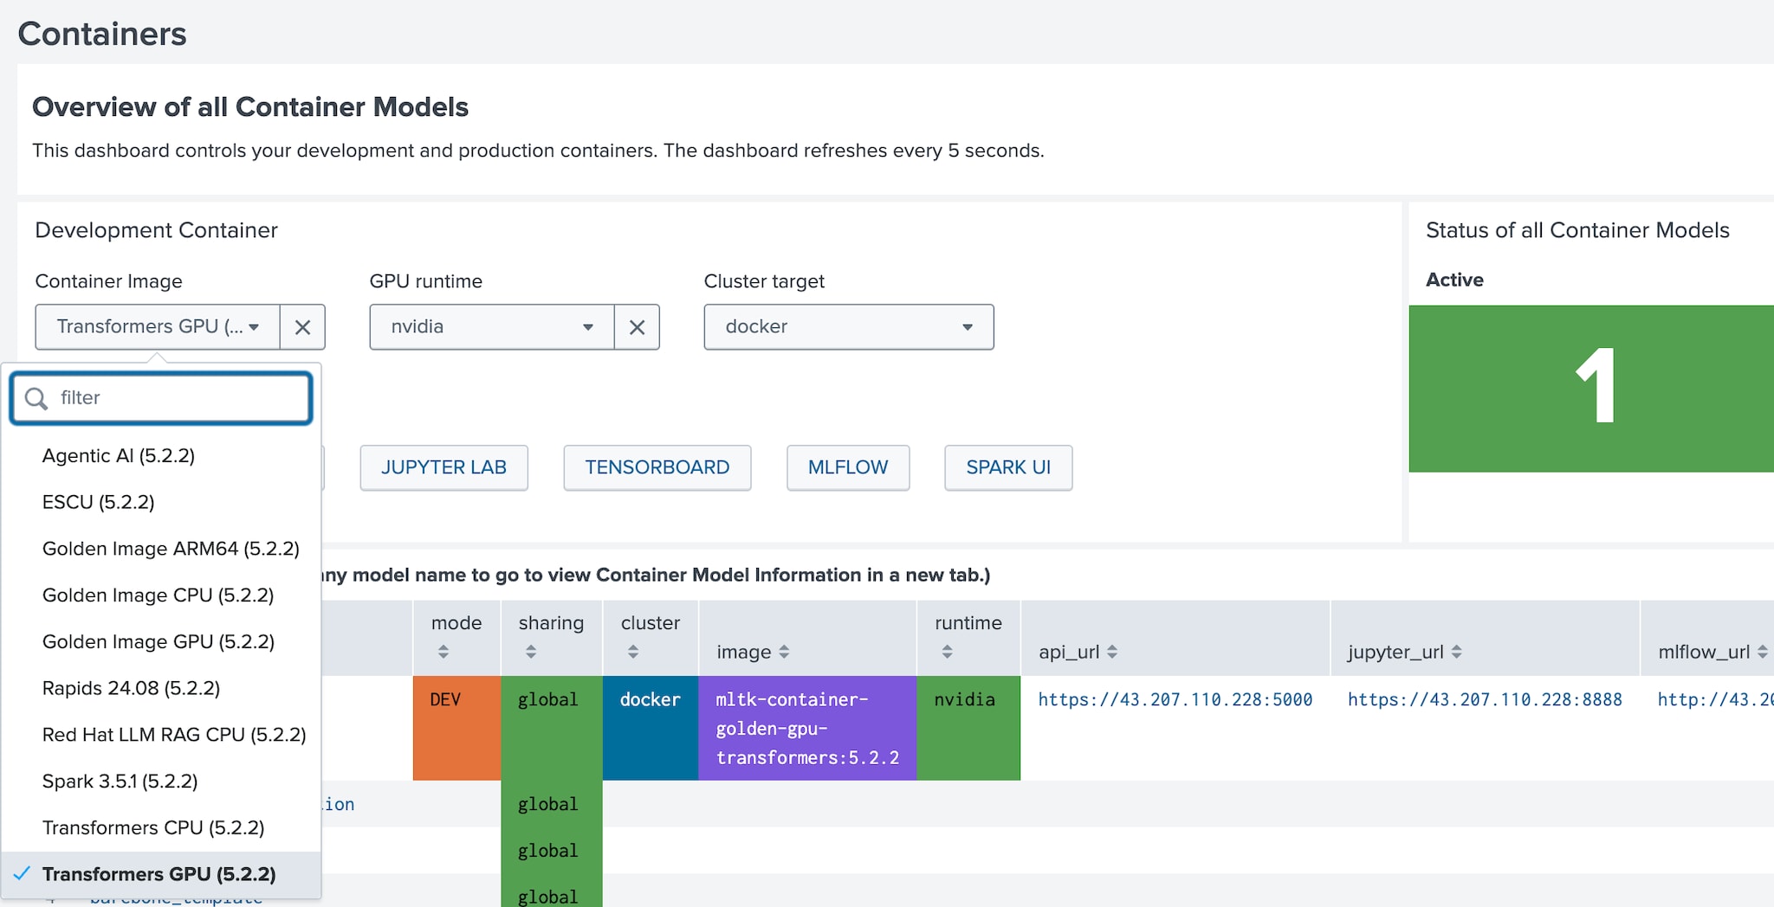This screenshot has width=1774, height=907.
Task: Click the JUPYTER LAB button
Action: click(x=443, y=467)
